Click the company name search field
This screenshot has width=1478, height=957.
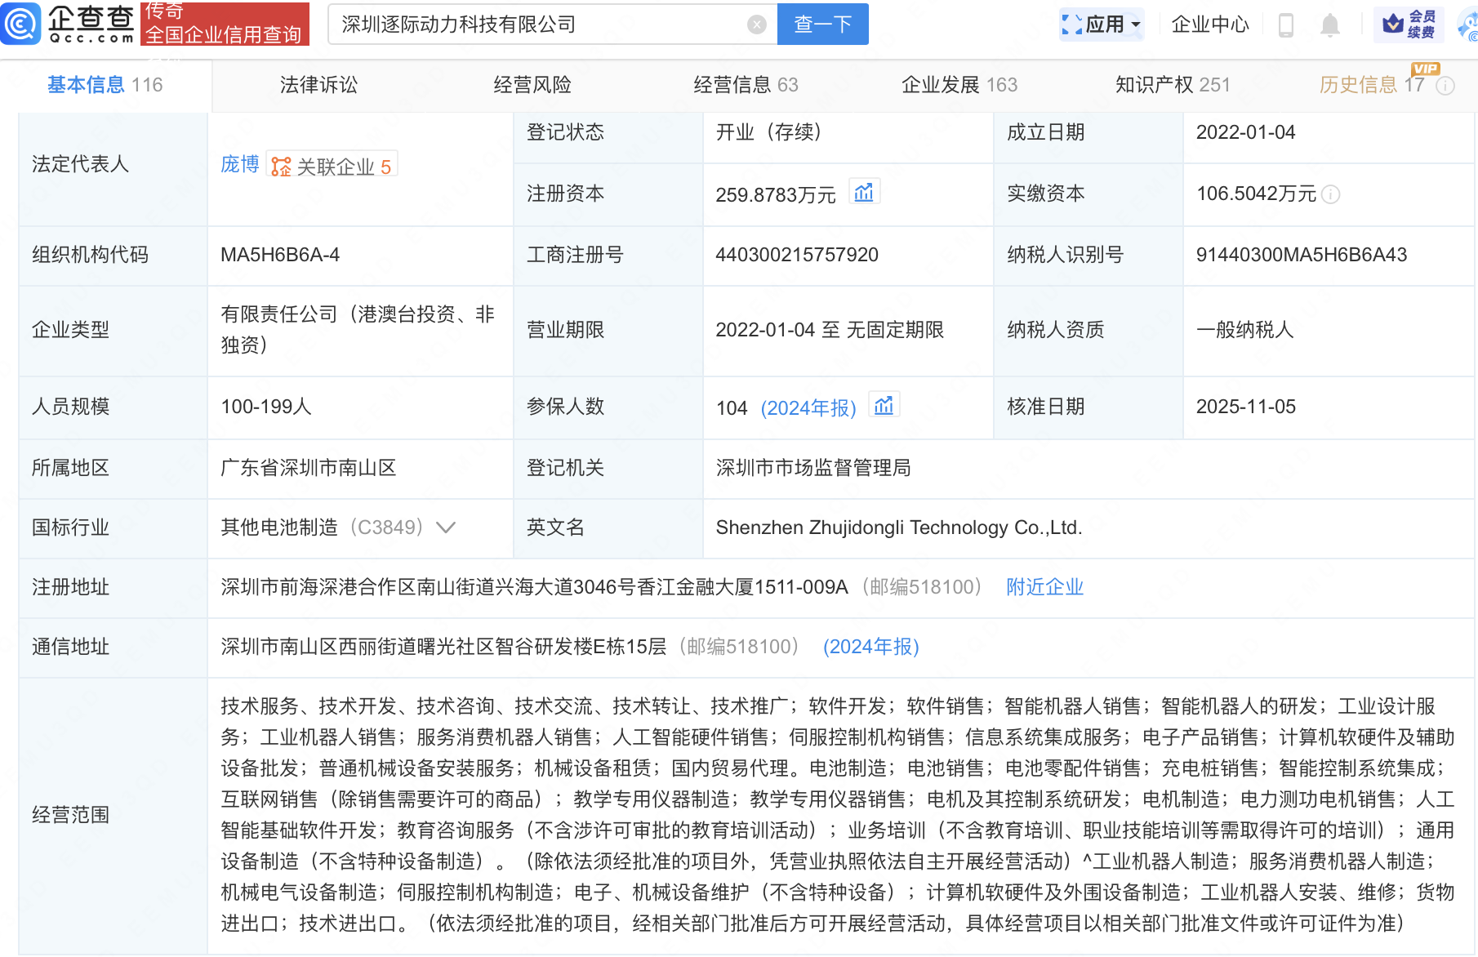tap(539, 24)
